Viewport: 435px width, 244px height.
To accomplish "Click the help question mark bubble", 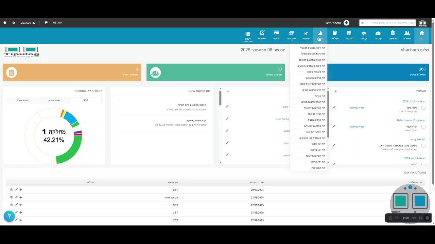I will 9,216.
